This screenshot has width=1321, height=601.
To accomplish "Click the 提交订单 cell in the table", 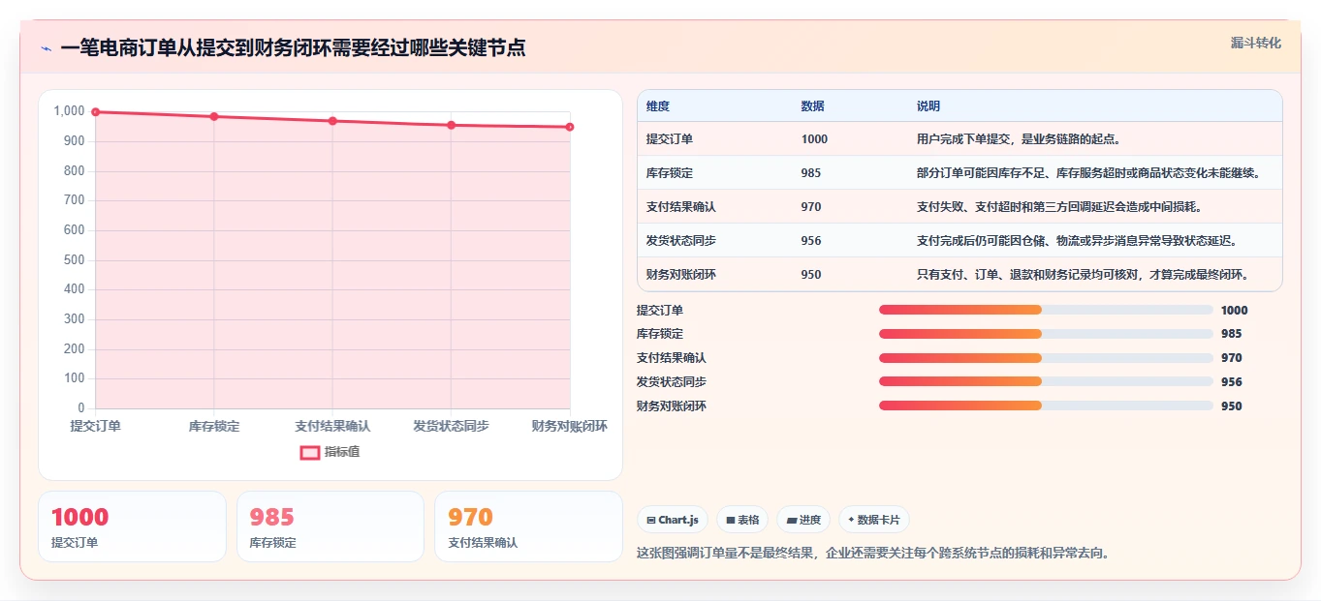I will click(670, 139).
